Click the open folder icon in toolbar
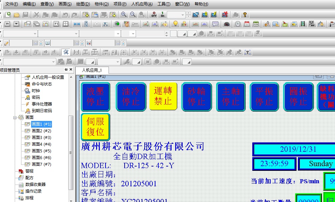The width and height of the screenshot is (335, 202). [16, 15]
